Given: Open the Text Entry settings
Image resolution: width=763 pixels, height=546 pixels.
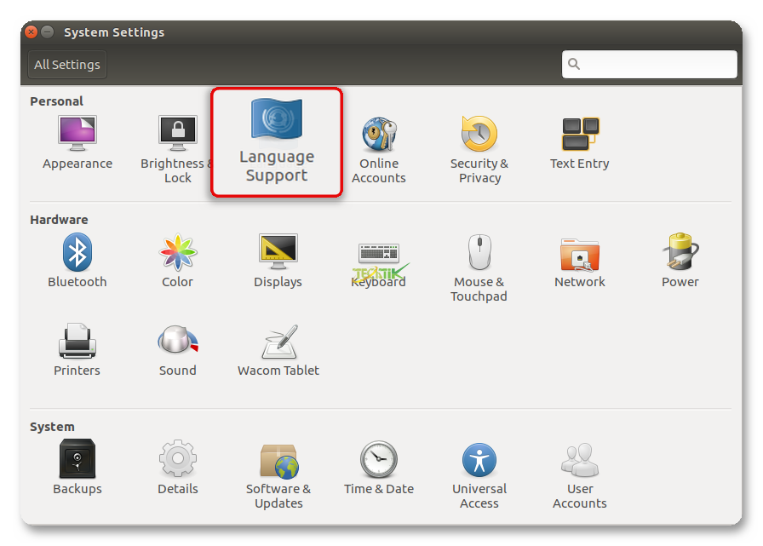Looking at the screenshot, I should [580, 135].
